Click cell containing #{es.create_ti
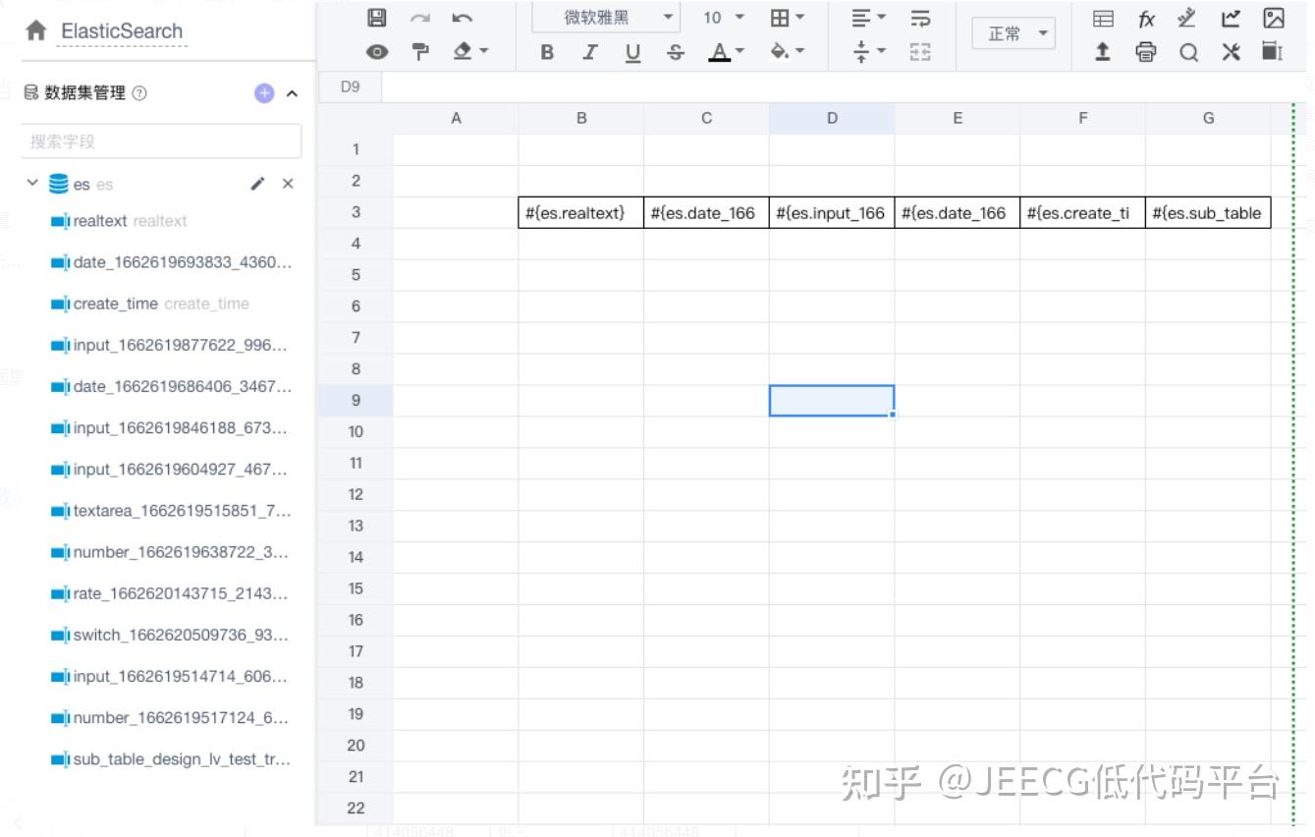1315x837 pixels. coord(1082,212)
